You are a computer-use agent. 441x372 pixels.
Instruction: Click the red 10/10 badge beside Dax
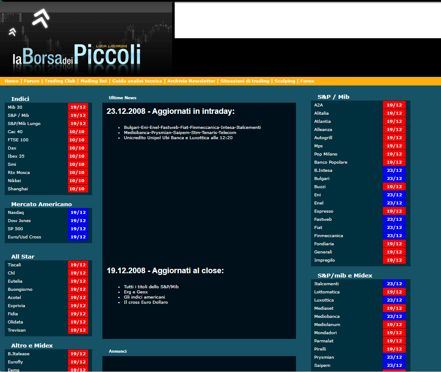click(78, 148)
